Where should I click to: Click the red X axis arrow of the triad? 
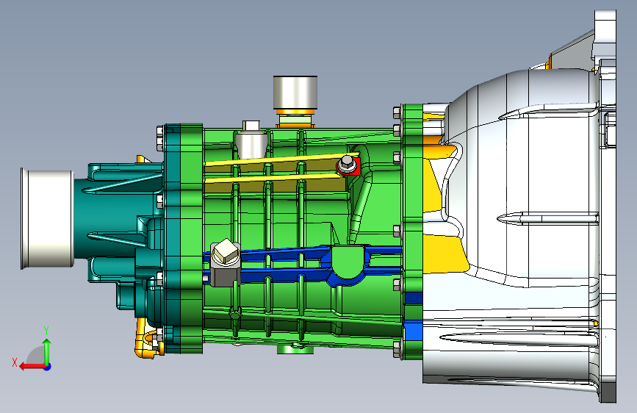click(32, 367)
